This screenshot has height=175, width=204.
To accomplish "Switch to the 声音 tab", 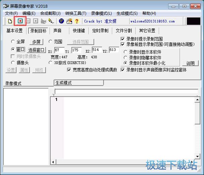I will coord(57,31).
